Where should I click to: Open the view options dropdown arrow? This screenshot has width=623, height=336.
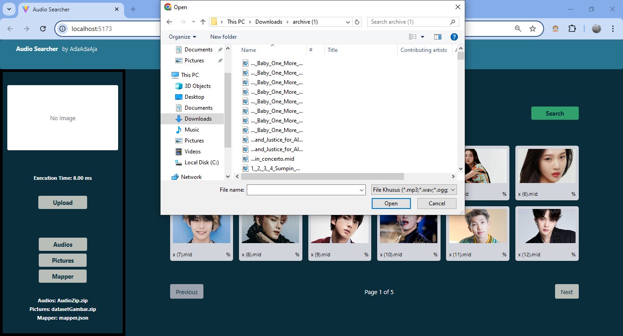423,37
